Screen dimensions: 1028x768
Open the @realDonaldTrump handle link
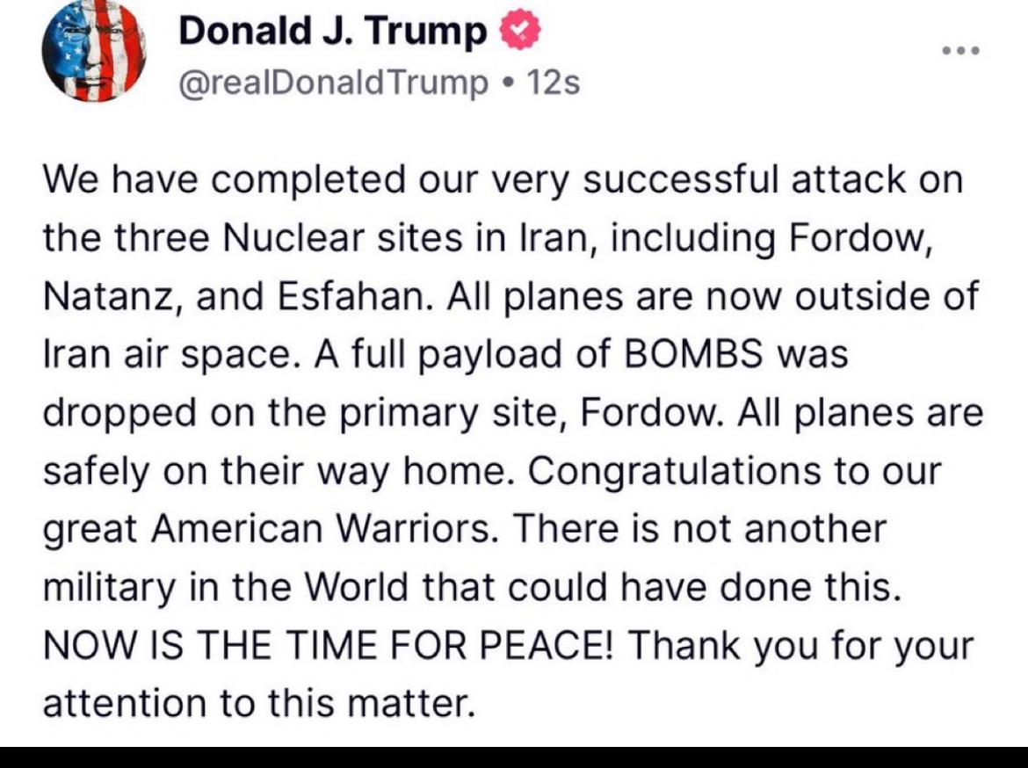pyautogui.click(x=334, y=83)
